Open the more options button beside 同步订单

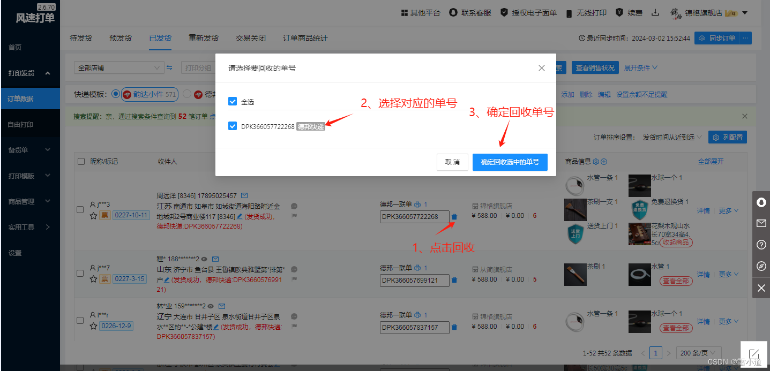[x=746, y=39]
